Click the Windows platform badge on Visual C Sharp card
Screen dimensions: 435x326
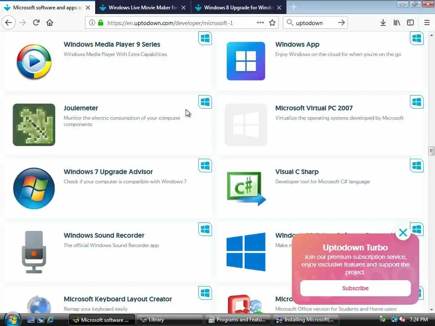(417, 166)
